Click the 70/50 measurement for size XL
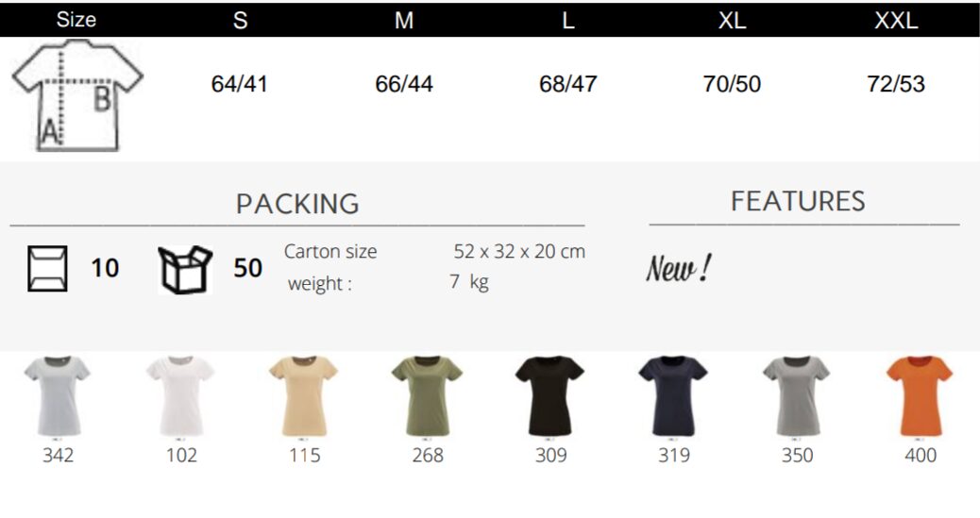The width and height of the screenshot is (980, 518). point(732,84)
